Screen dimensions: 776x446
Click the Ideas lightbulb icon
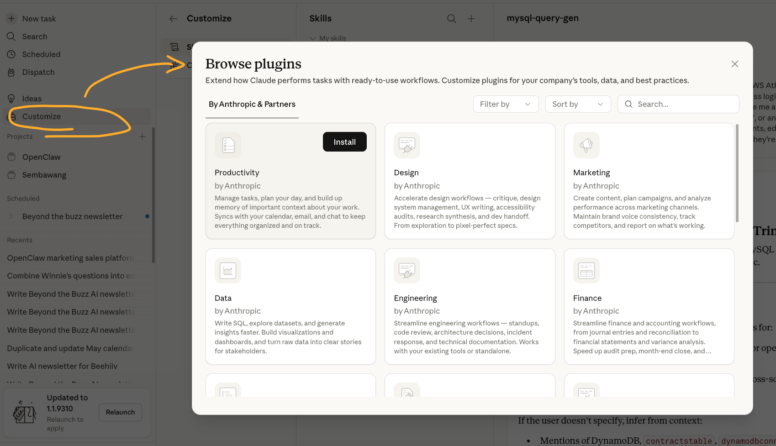[x=11, y=98]
